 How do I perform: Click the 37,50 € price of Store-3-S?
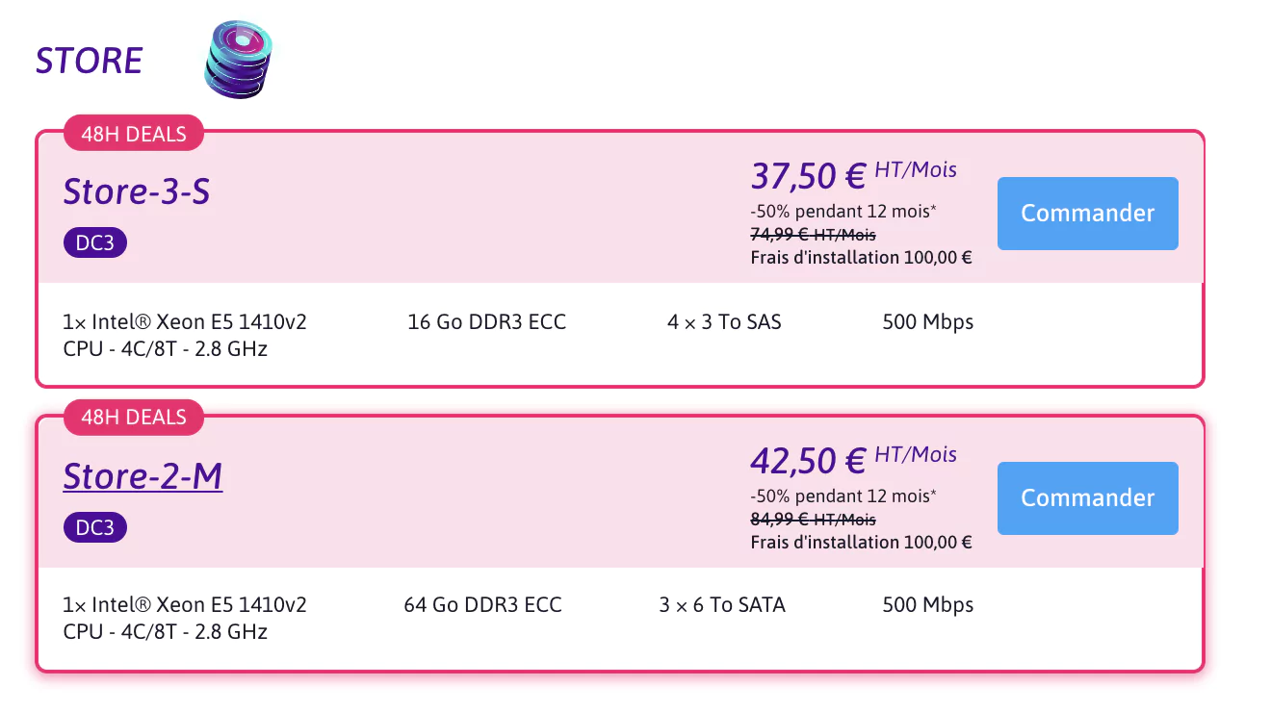[x=808, y=176]
